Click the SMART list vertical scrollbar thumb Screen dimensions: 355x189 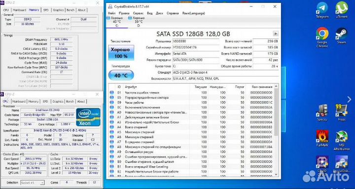[x=276, y=112]
